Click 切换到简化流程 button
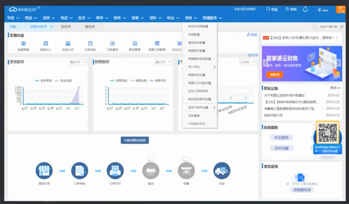 135,140
